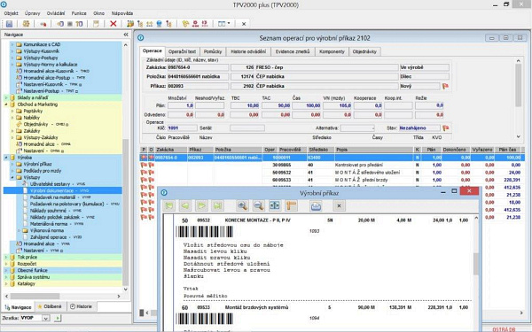
Task: Click the grey square toolbar icon
Action: (x=70, y=24)
